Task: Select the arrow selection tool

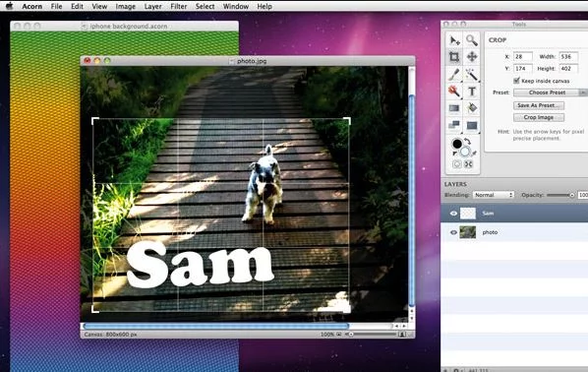Action: 454,39
